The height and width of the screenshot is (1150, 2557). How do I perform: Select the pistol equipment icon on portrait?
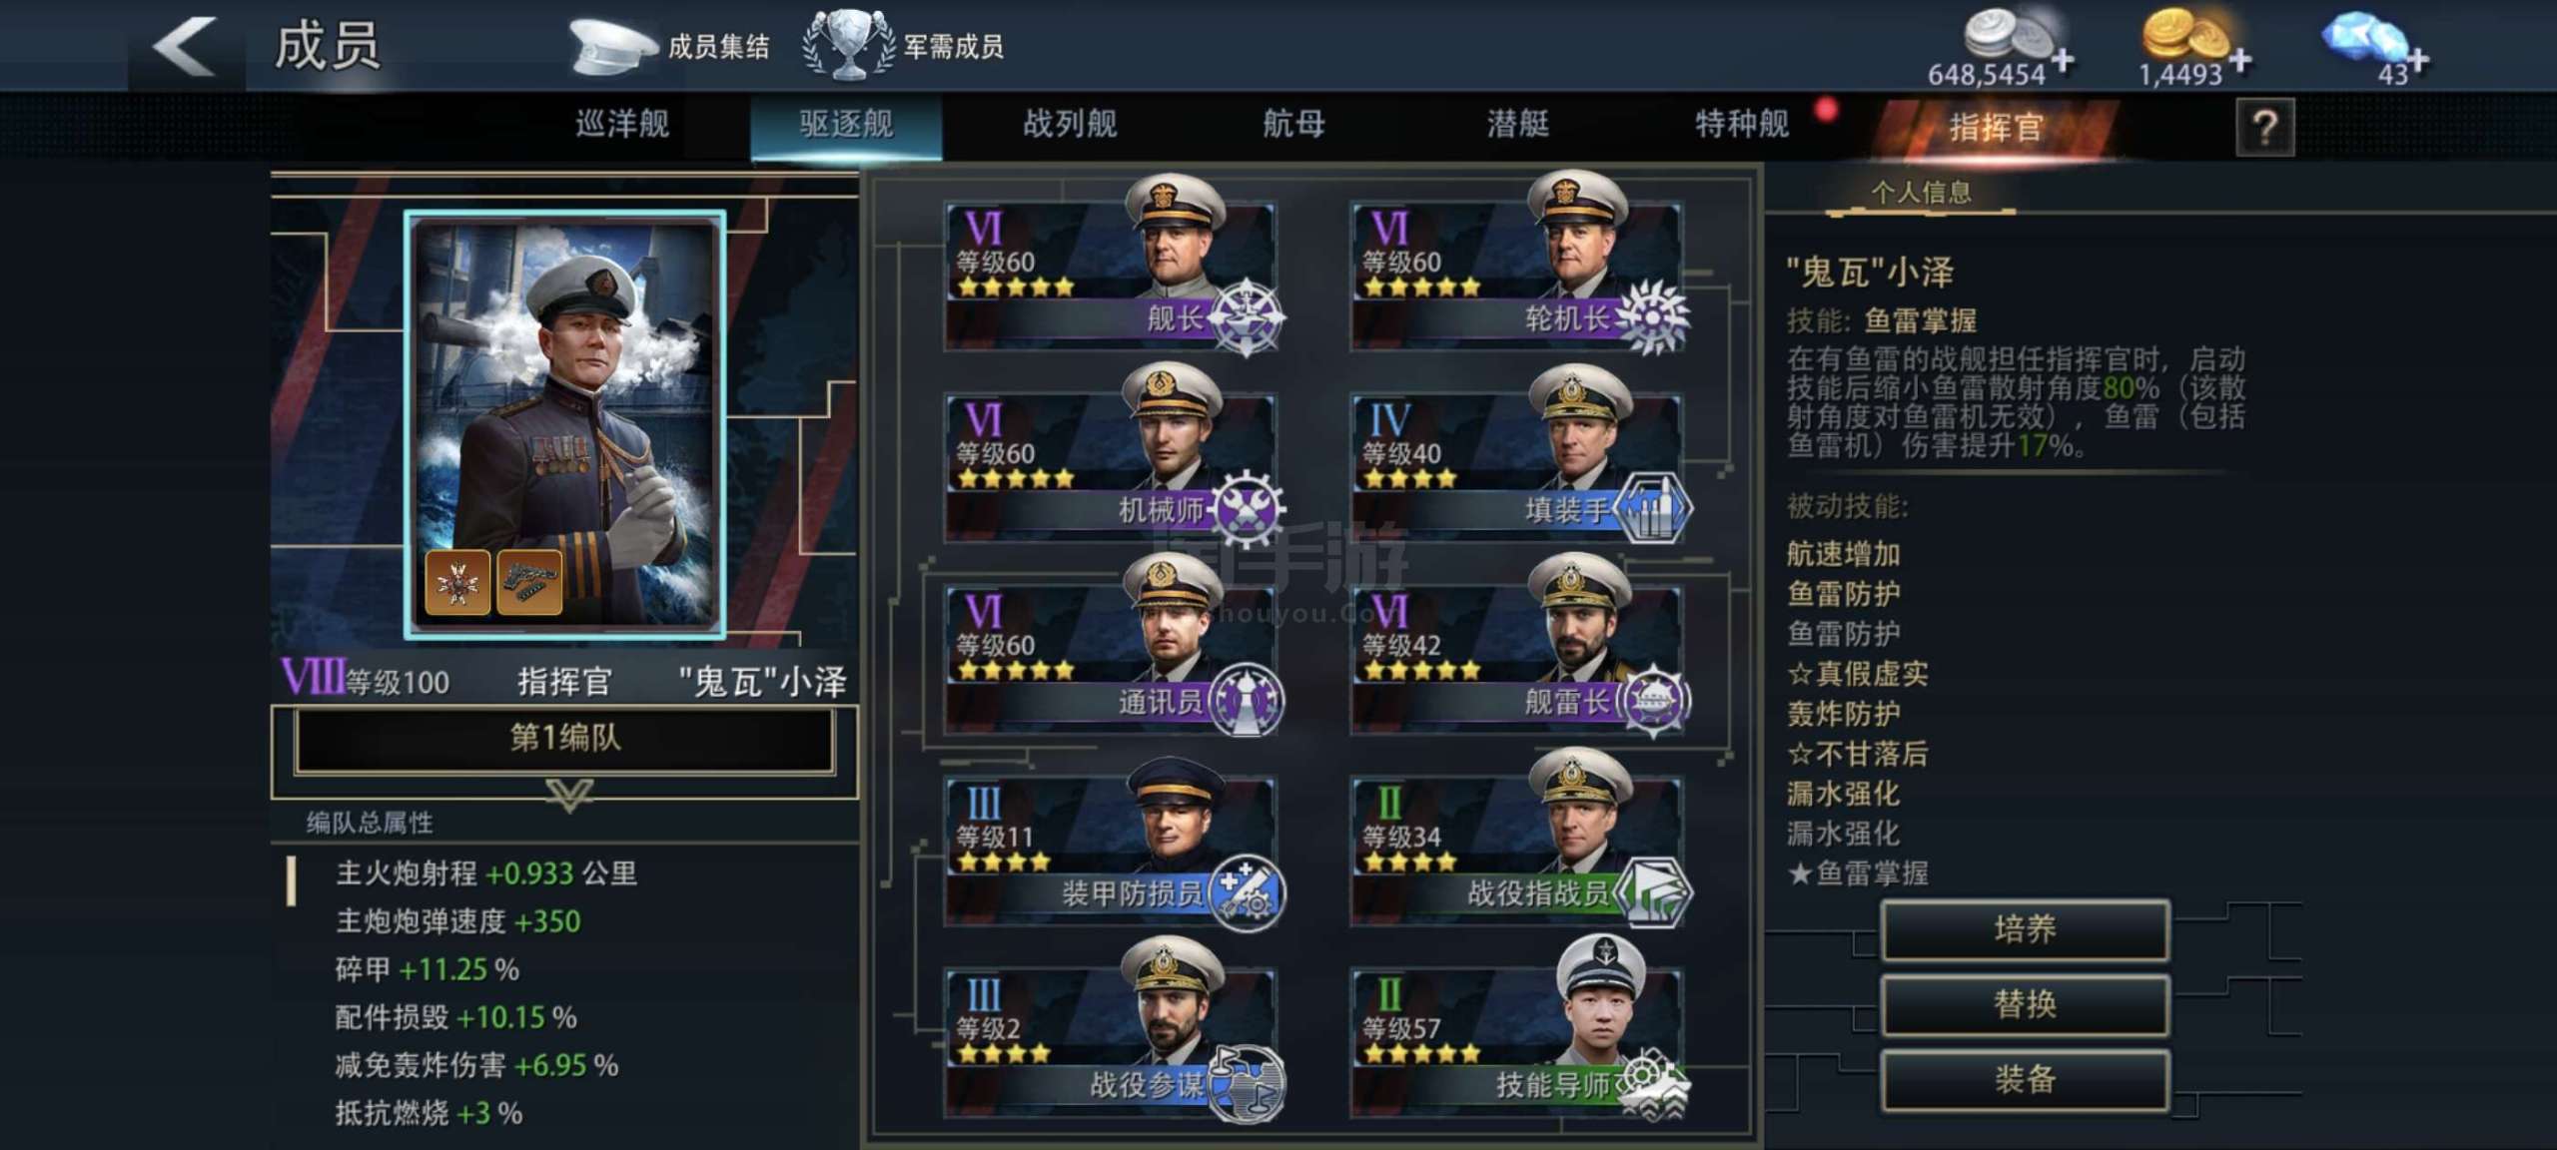tap(529, 581)
